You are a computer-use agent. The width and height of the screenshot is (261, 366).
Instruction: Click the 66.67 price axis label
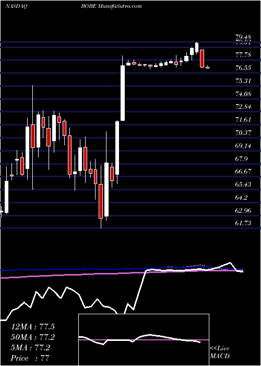tap(243, 171)
